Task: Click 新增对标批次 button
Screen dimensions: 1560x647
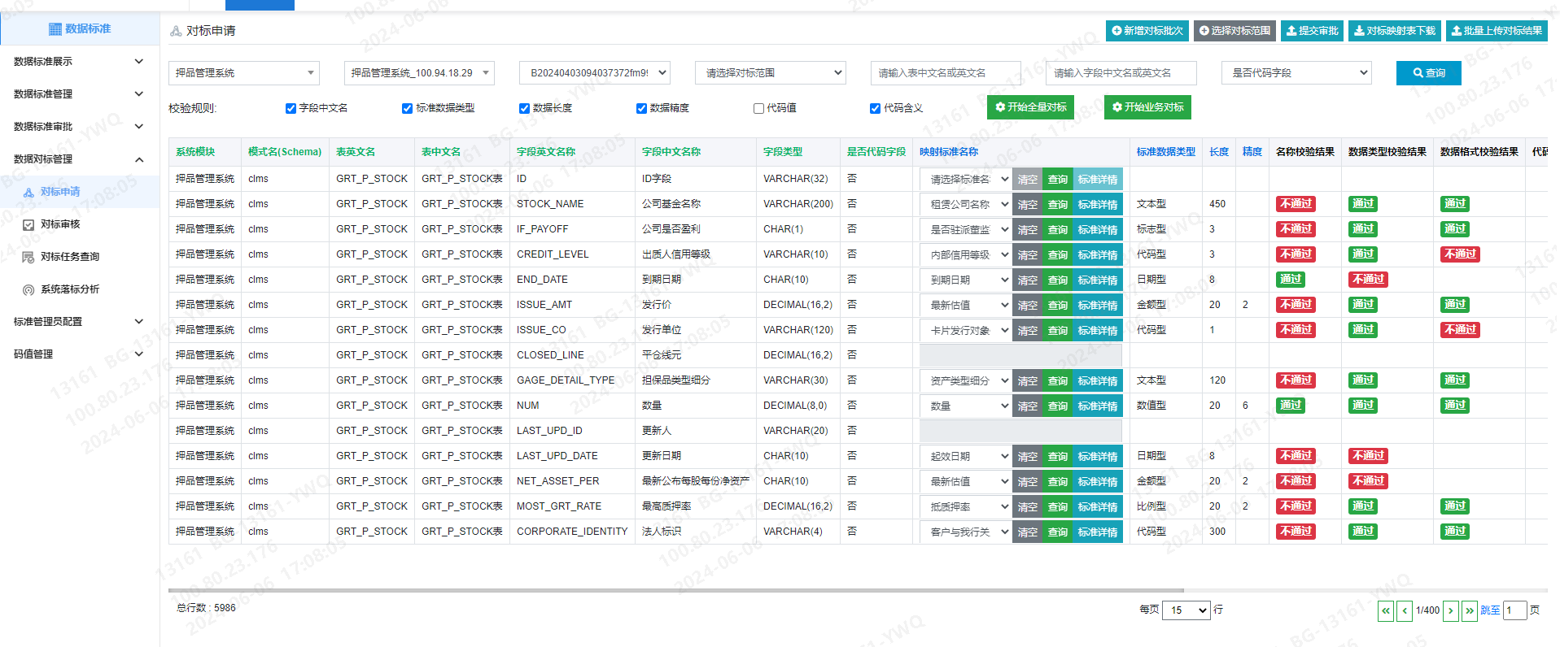Action: (1147, 31)
